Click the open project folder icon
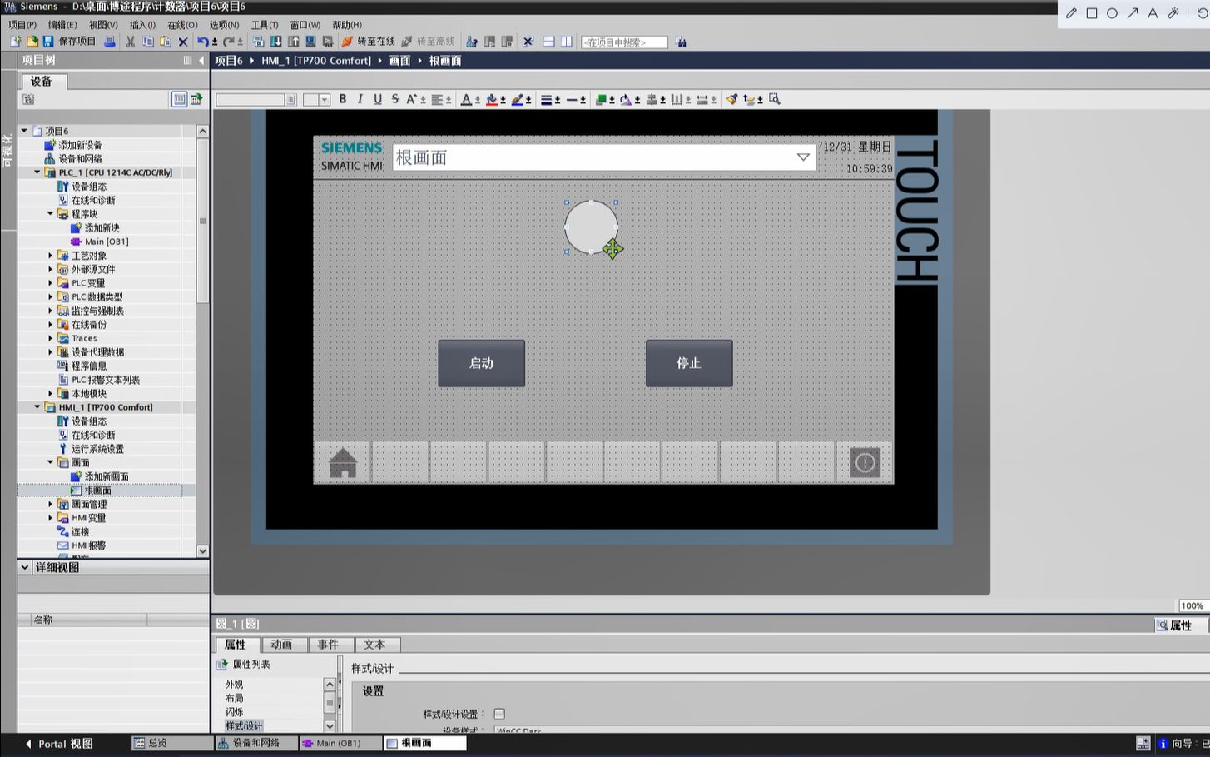The height and width of the screenshot is (757, 1210). [32, 42]
